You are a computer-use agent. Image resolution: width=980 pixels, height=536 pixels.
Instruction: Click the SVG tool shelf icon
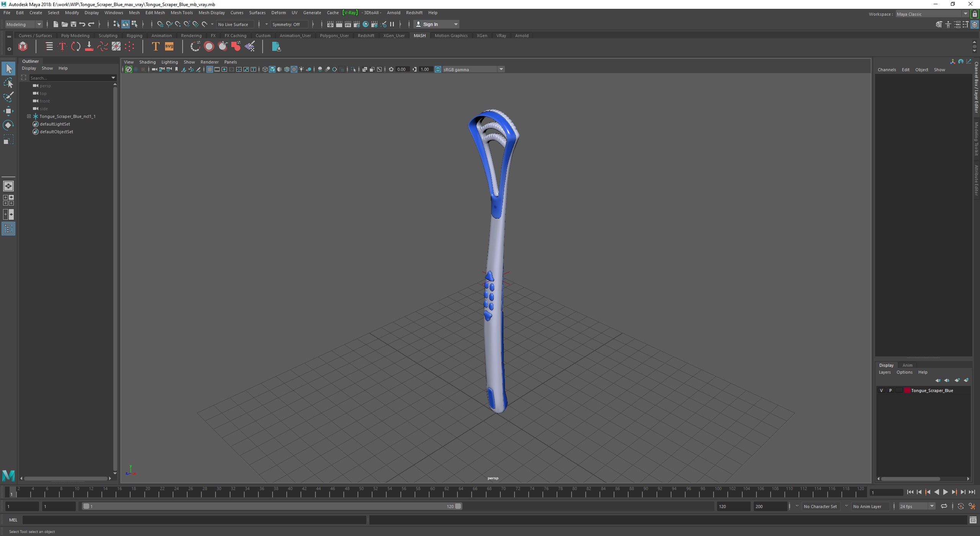(169, 47)
